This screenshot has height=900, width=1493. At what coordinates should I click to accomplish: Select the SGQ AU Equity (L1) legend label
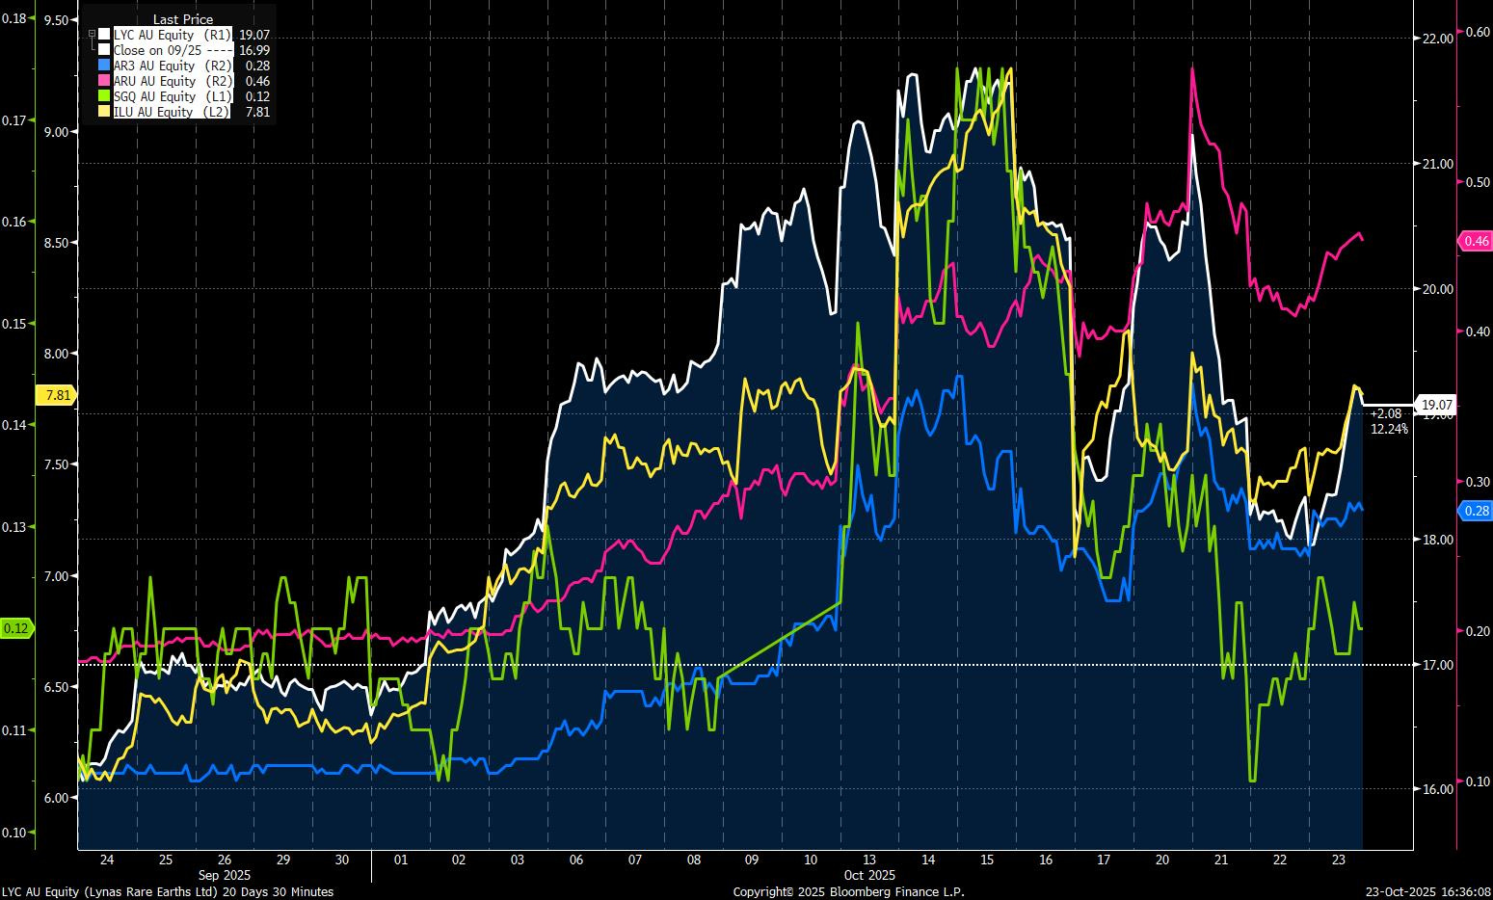click(173, 96)
